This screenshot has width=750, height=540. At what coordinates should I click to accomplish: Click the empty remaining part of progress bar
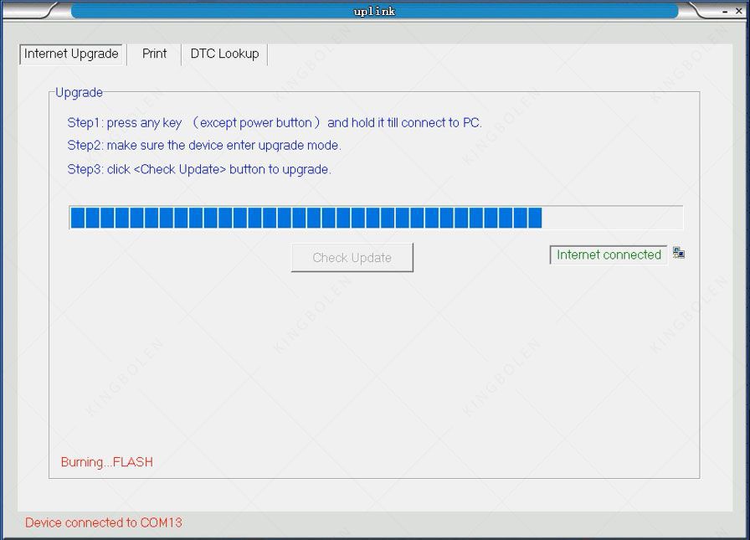click(611, 218)
